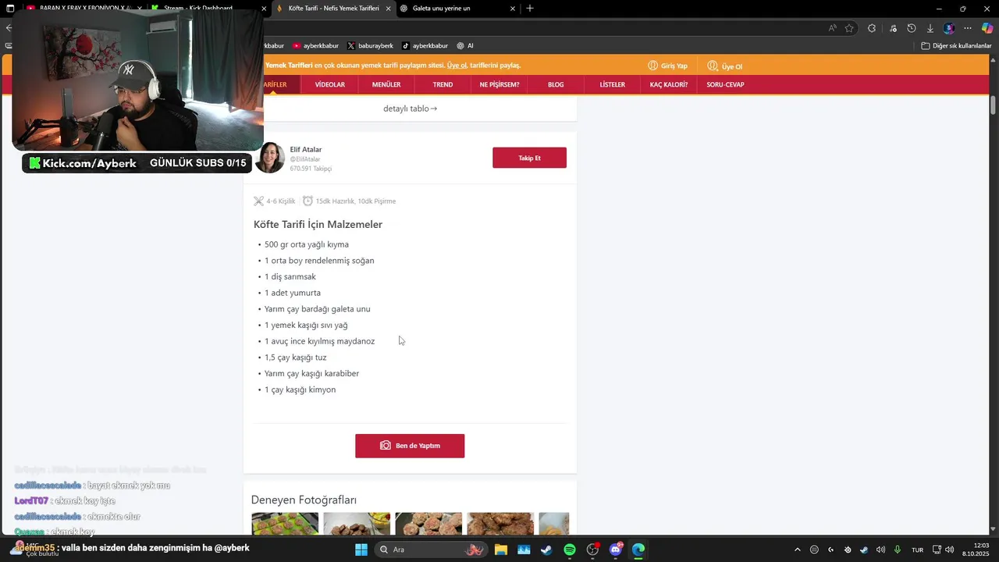
Task: Show hidden system tray icons
Action: click(797, 550)
